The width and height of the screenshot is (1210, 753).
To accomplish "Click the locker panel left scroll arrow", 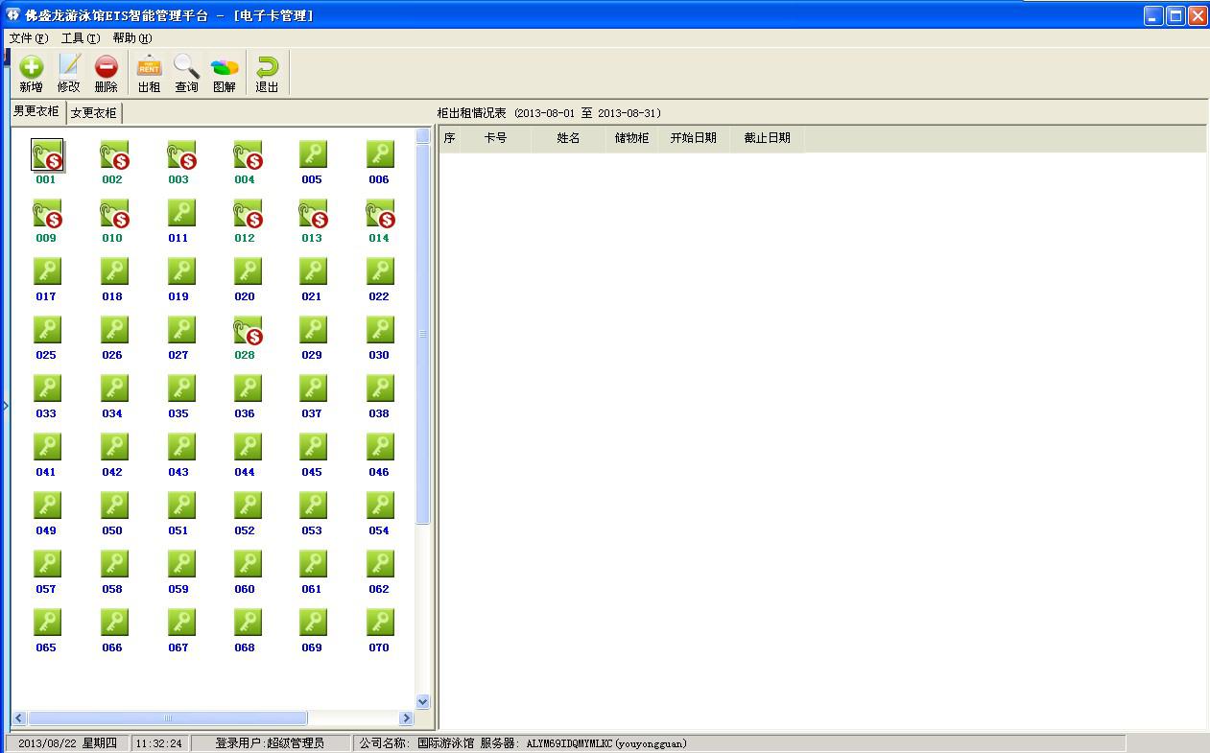I will tap(19, 718).
